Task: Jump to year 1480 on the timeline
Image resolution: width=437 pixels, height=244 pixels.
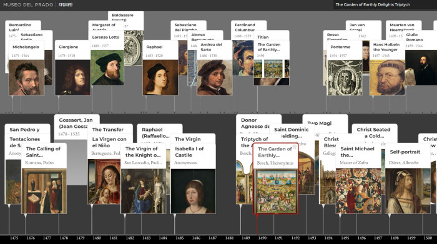Action: [97, 238]
